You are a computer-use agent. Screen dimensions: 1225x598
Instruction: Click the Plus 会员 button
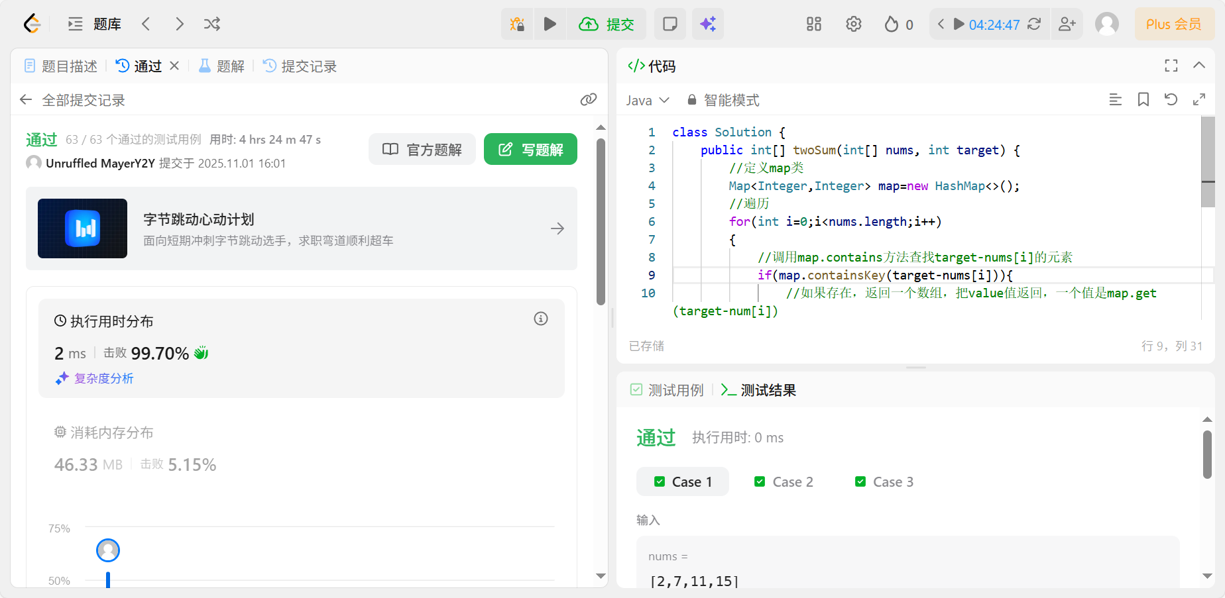(x=1174, y=25)
